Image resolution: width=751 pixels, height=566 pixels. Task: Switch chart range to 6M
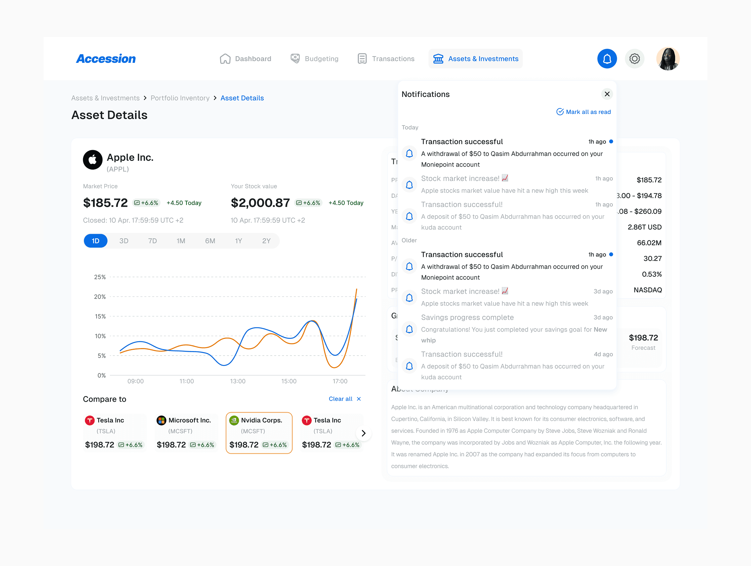[210, 241]
